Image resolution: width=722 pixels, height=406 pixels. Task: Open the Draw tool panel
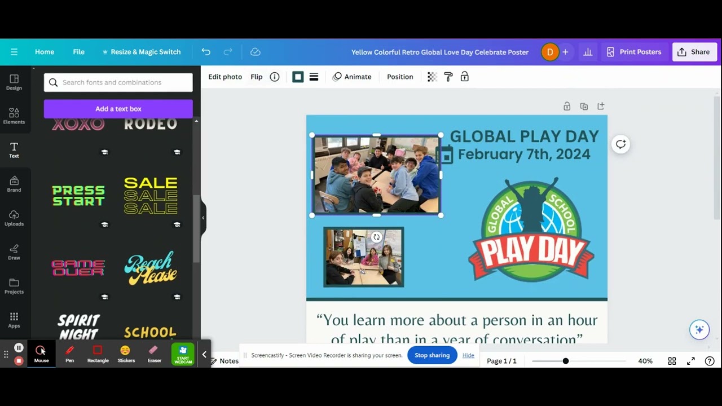click(14, 251)
